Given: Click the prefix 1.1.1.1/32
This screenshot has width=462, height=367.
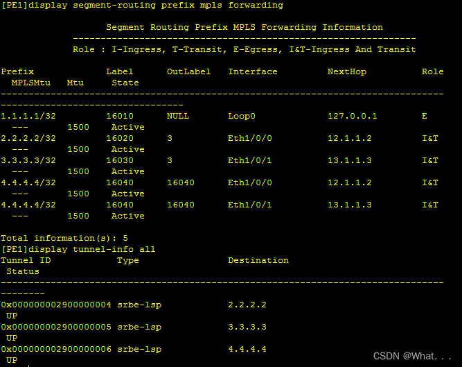Looking at the screenshot, I should coord(28,116).
